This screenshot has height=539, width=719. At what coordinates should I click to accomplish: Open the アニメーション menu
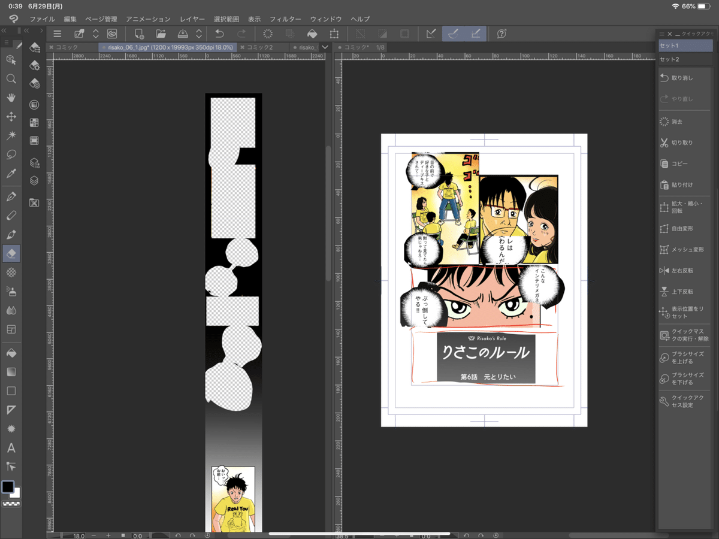[x=148, y=19]
